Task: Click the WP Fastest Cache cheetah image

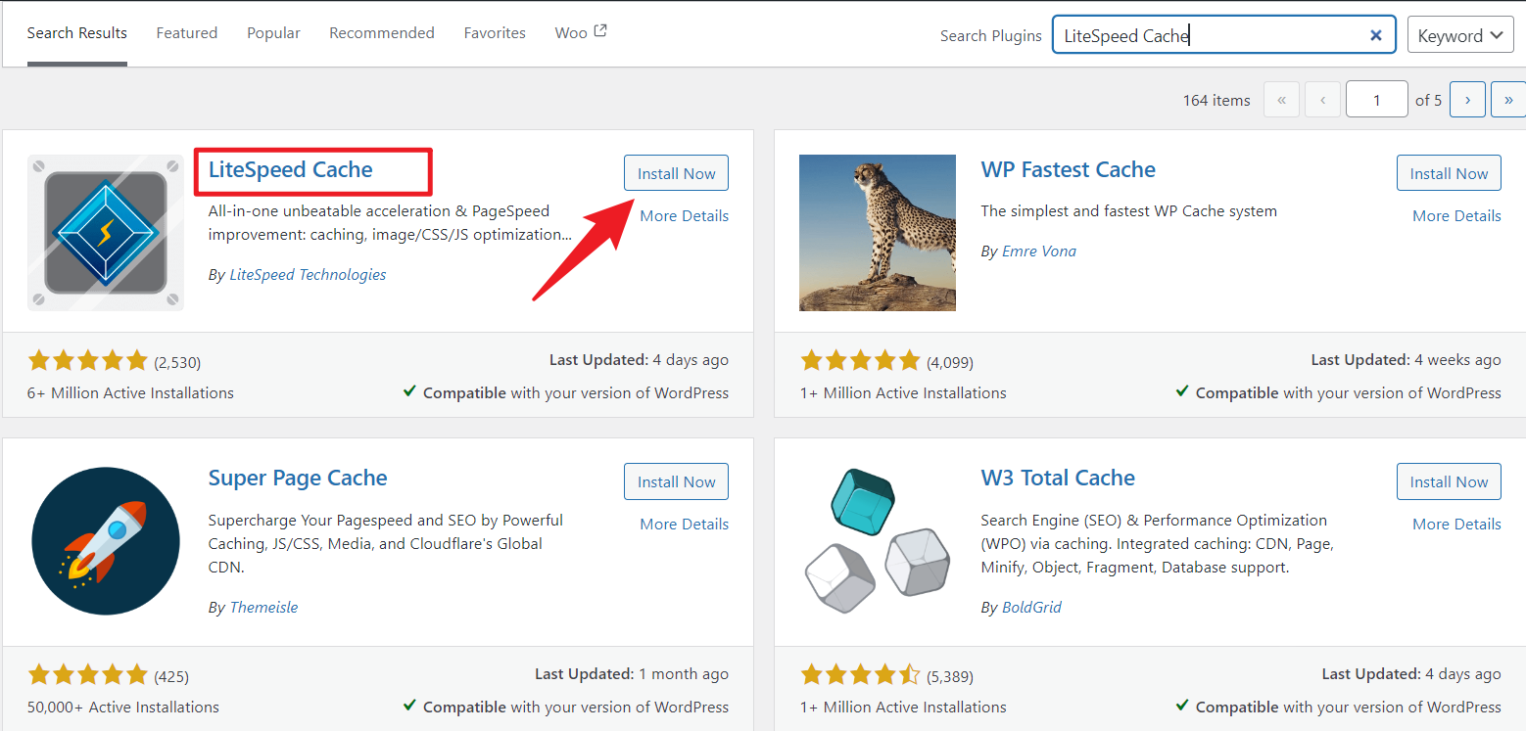Action: (877, 232)
